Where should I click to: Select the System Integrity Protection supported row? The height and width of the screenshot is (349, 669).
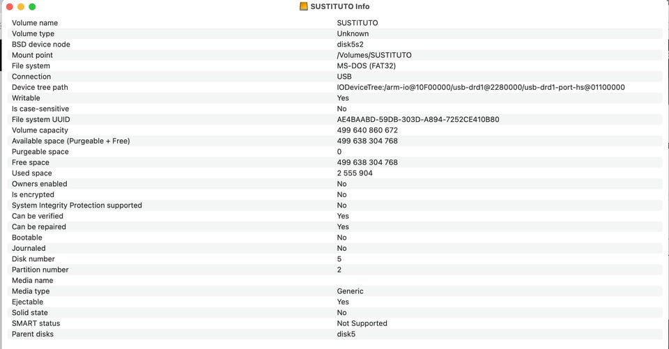[335, 205]
